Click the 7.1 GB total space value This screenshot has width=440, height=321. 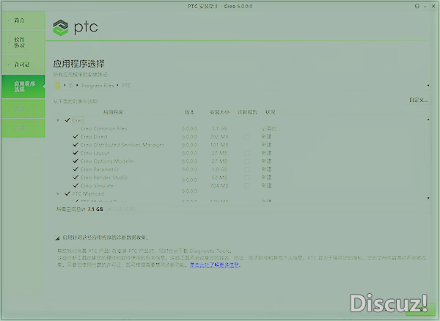click(95, 209)
